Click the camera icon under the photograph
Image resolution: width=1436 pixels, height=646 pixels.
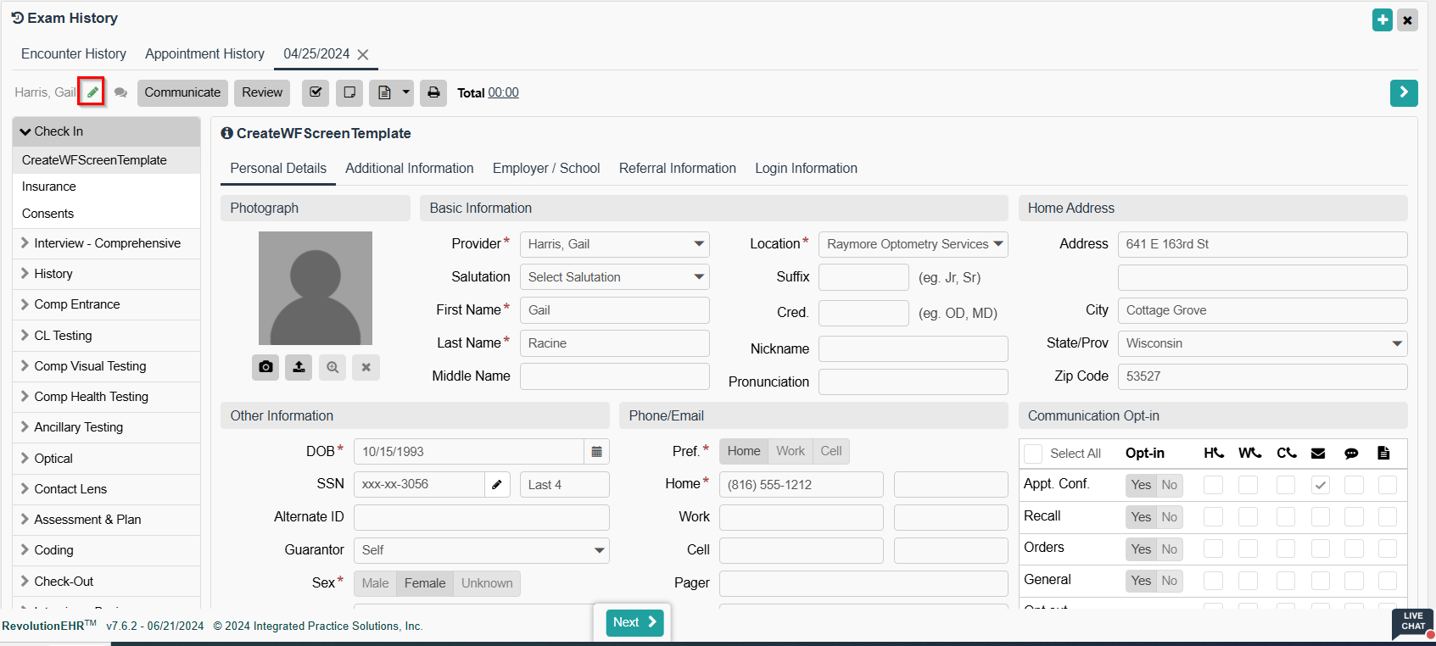click(265, 367)
